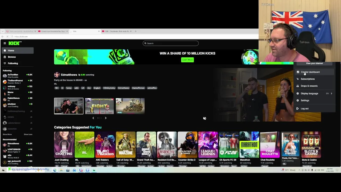Open the Counter-Strike 2 category card
The width and height of the screenshot is (341, 192).
click(x=188, y=145)
